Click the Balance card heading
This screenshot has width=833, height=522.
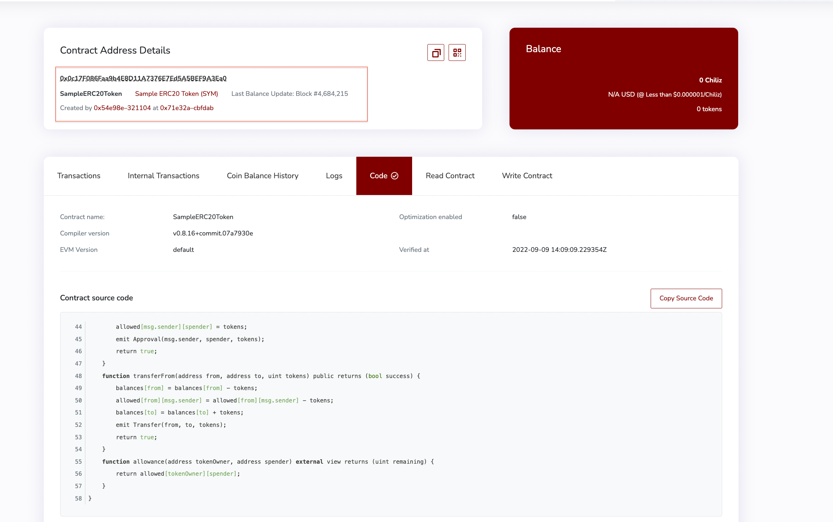tap(543, 49)
